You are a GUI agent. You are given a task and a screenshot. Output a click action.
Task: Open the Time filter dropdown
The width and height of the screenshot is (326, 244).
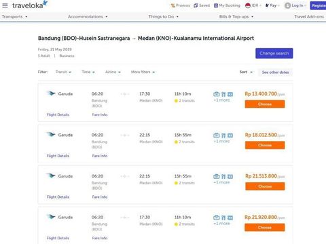[x=88, y=72]
